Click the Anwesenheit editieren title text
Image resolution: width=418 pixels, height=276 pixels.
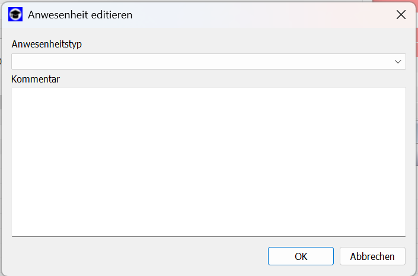click(x=80, y=15)
